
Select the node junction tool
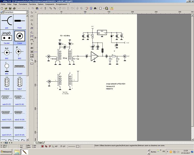[x=32, y=44]
